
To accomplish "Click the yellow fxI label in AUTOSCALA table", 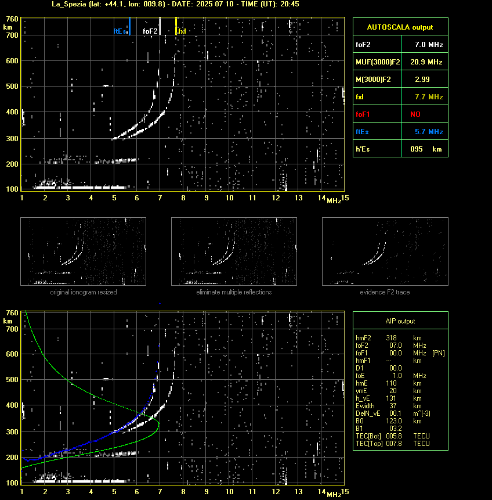I will (x=377, y=96).
